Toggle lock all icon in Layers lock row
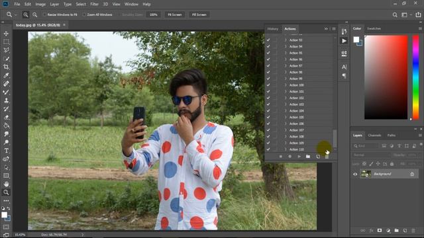This screenshot has height=238, width=424. [x=392, y=164]
